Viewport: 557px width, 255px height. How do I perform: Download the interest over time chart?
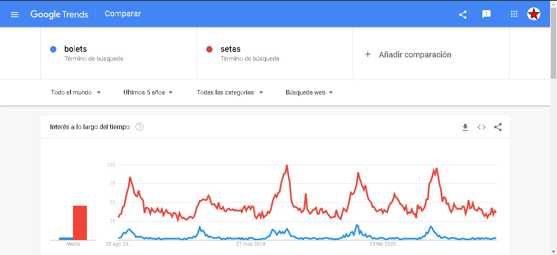tap(465, 127)
